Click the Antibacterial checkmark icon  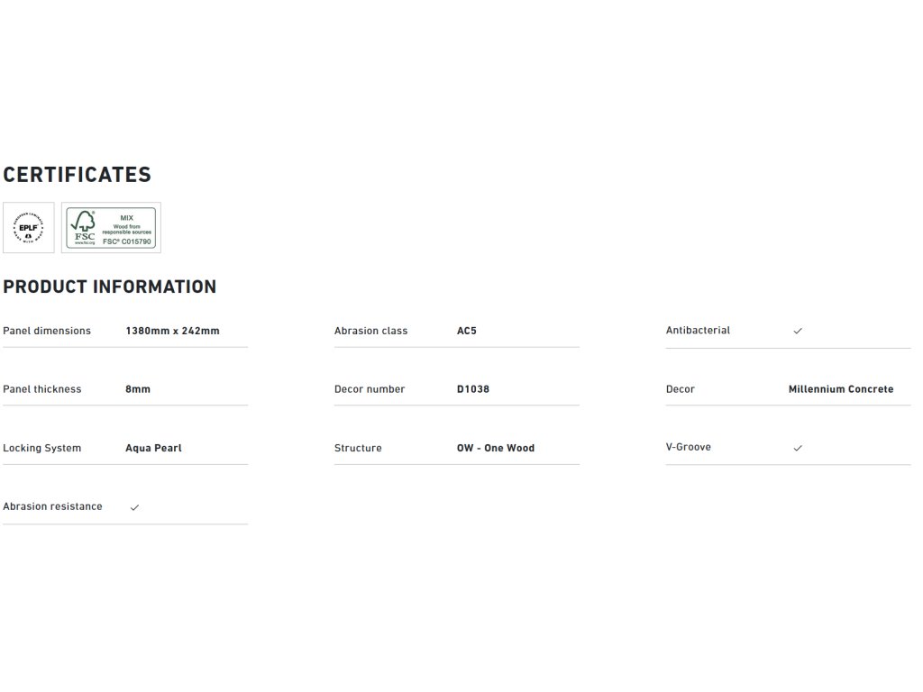click(x=798, y=332)
